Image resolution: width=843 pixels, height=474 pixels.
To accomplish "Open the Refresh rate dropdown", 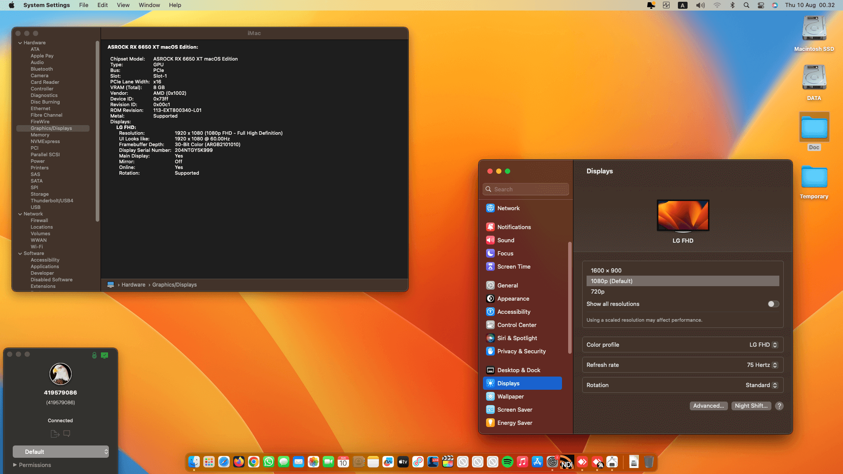I will 762,365.
